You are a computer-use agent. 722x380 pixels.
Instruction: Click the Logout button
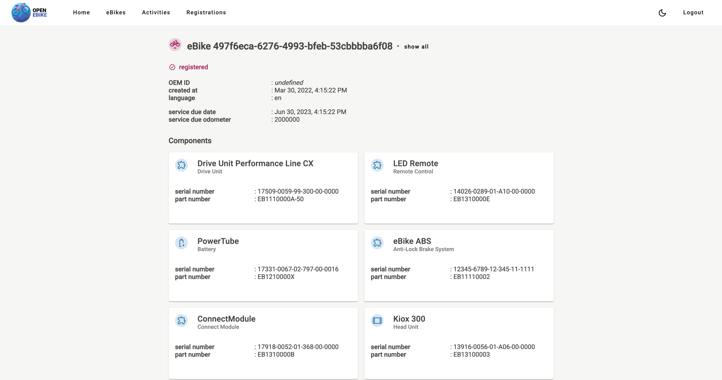coord(693,12)
